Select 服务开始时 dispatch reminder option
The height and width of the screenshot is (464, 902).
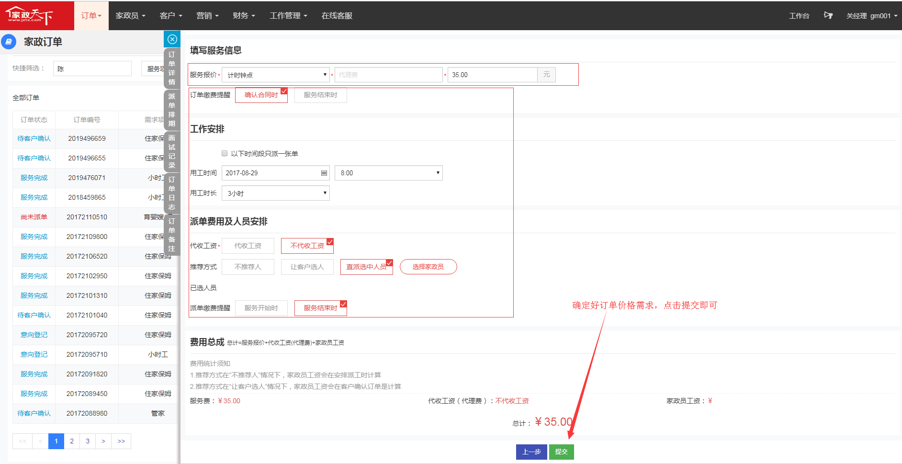pyautogui.click(x=261, y=308)
